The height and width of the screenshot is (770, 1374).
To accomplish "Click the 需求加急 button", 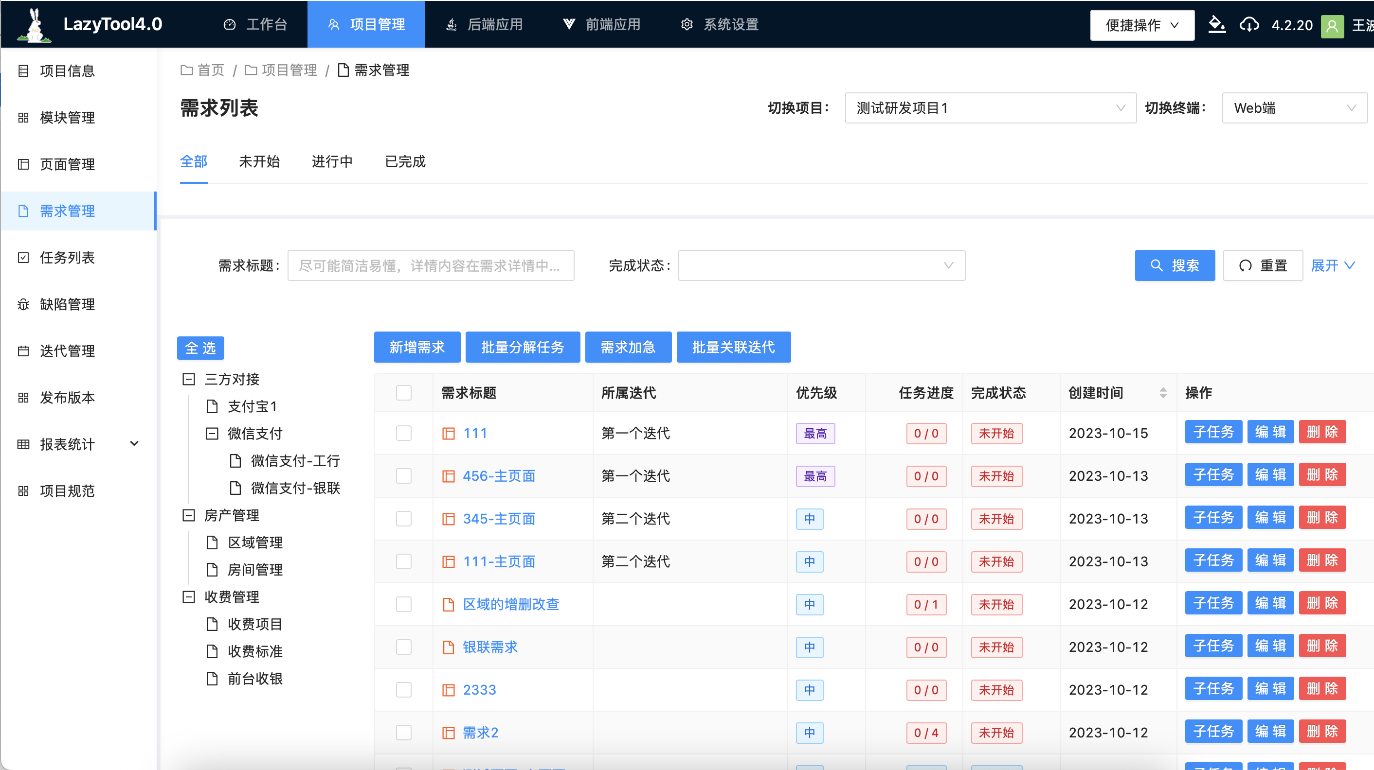I will coord(628,348).
